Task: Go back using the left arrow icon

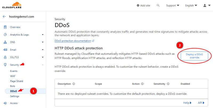Action: point(4,16)
